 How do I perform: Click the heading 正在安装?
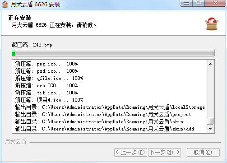[20, 18]
